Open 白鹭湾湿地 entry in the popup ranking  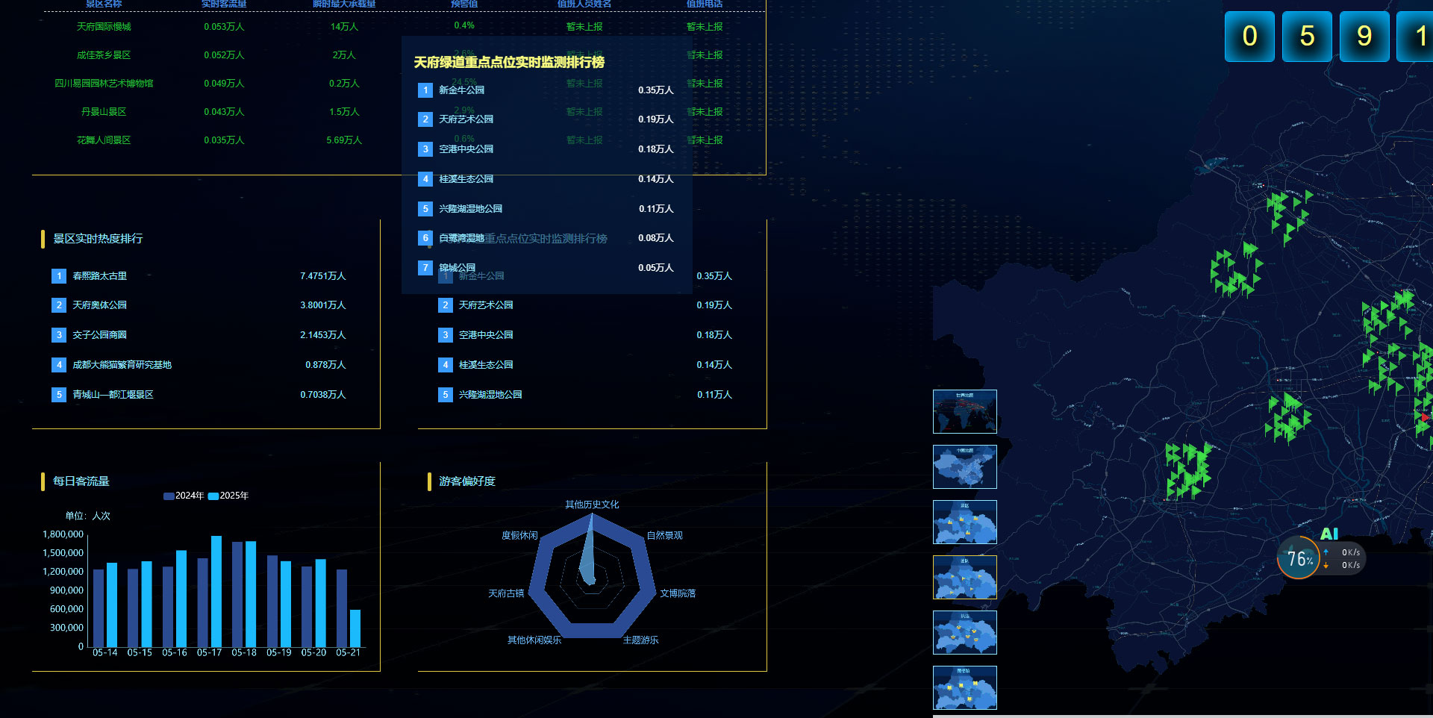[x=461, y=238]
